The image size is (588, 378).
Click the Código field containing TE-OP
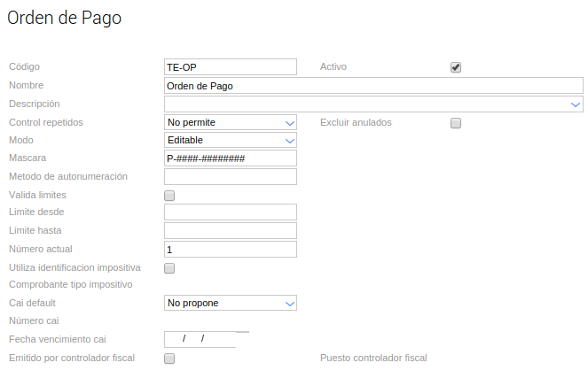[230, 67]
